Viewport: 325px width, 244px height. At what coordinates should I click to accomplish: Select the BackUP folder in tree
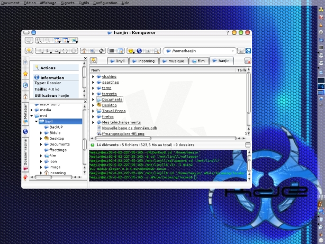coord(56,127)
